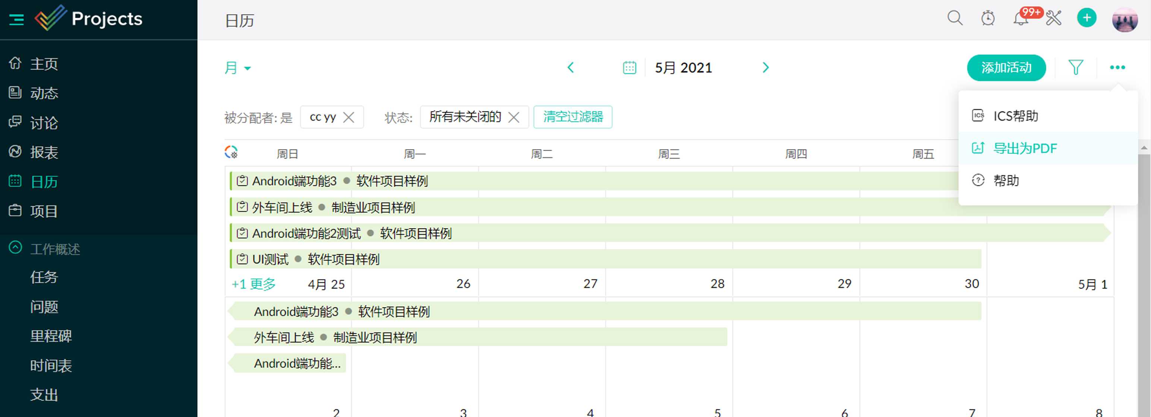This screenshot has height=417, width=1151.
Task: Open the 月 view dropdown
Action: coord(237,68)
